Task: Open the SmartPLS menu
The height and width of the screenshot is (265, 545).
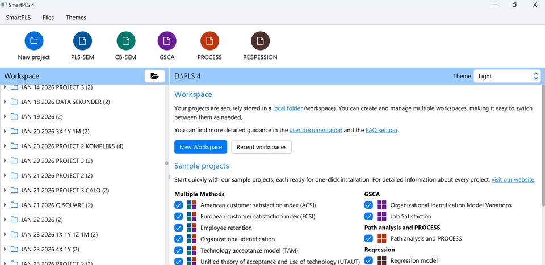Action: (x=18, y=18)
